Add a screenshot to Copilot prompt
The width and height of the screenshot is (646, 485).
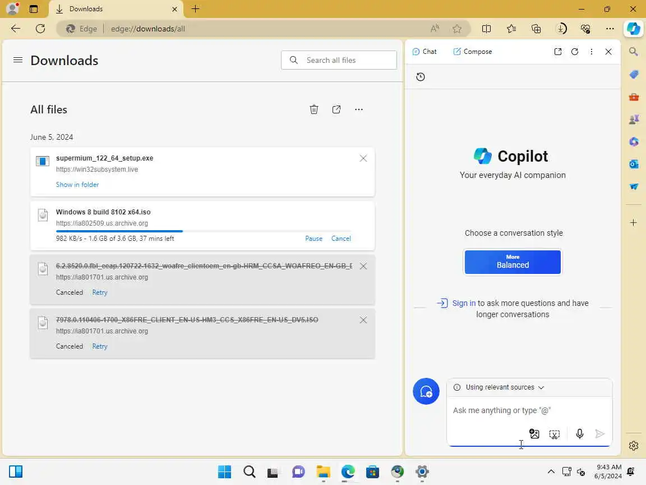coord(555,434)
